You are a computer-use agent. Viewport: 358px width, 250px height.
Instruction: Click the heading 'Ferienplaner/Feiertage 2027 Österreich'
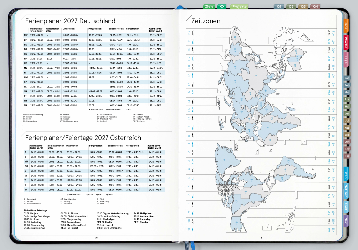click(83, 138)
